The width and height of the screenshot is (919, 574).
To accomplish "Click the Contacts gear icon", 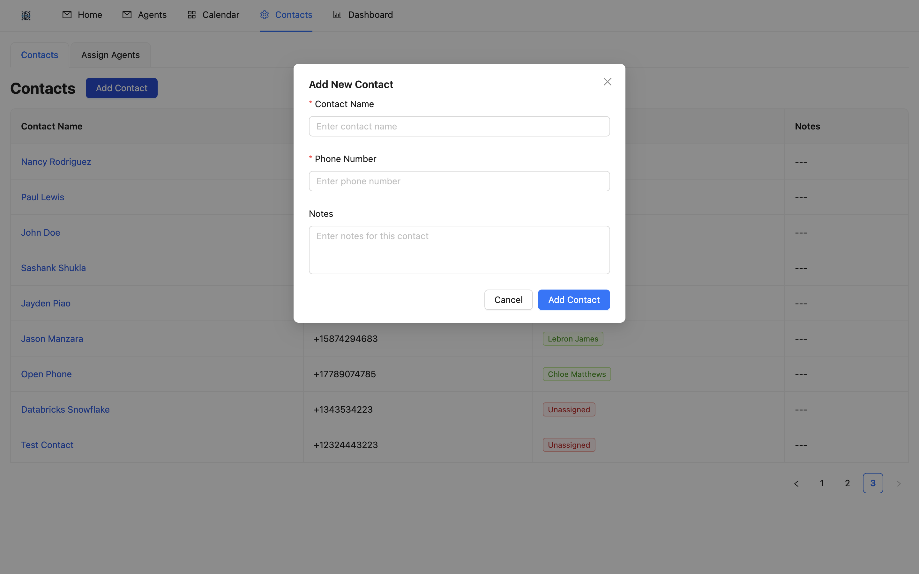I will coord(264,15).
